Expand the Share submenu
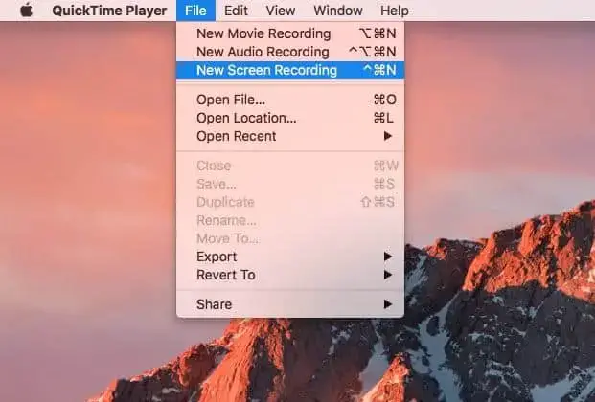This screenshot has width=595, height=402. (290, 304)
